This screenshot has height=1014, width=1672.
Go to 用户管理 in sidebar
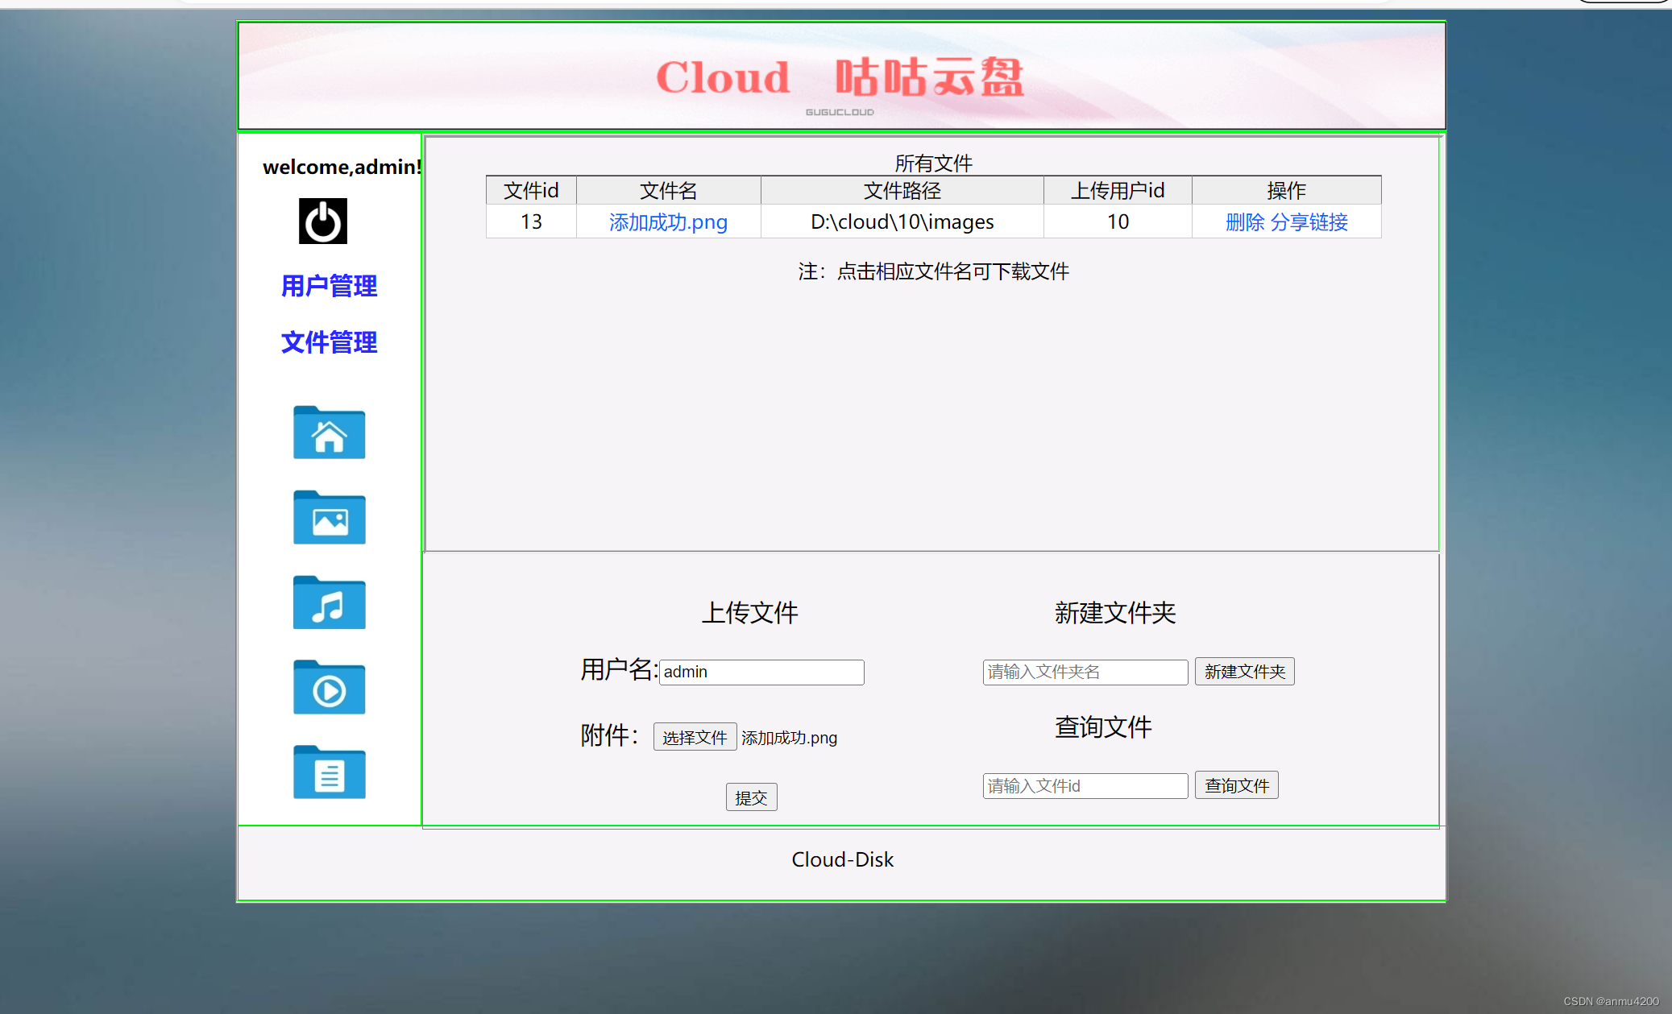point(329,285)
